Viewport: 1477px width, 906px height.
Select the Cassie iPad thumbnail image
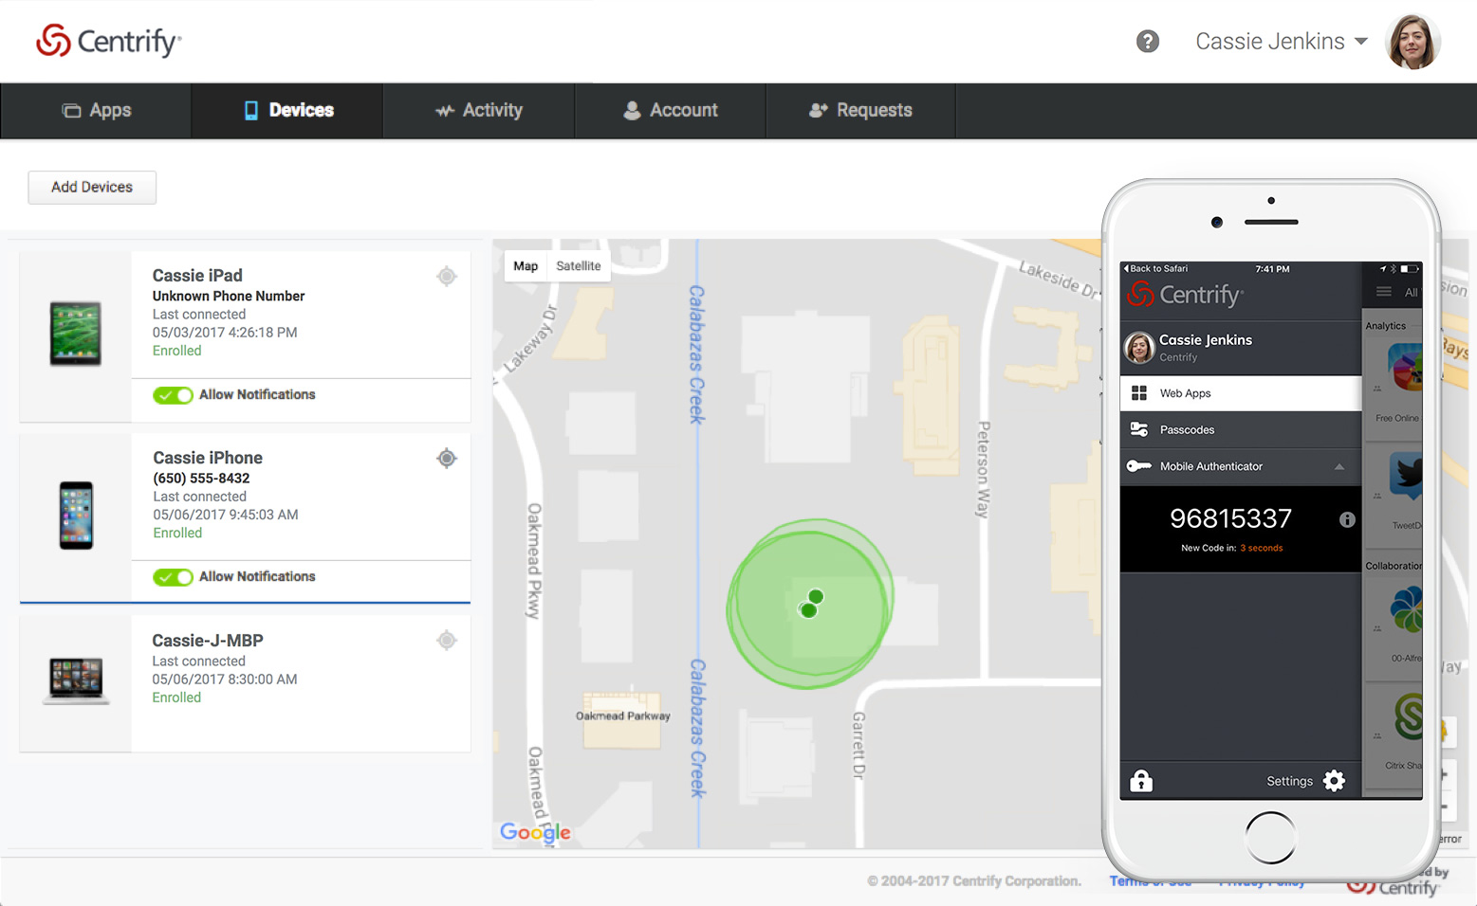[x=76, y=334]
